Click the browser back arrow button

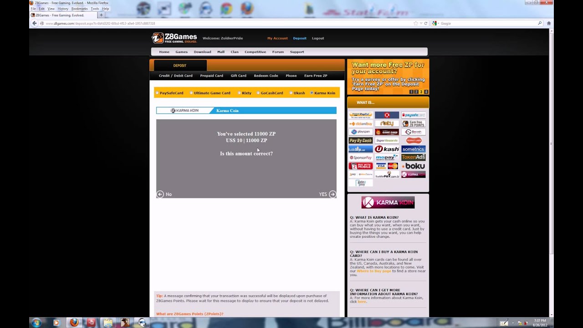pyautogui.click(x=34, y=23)
